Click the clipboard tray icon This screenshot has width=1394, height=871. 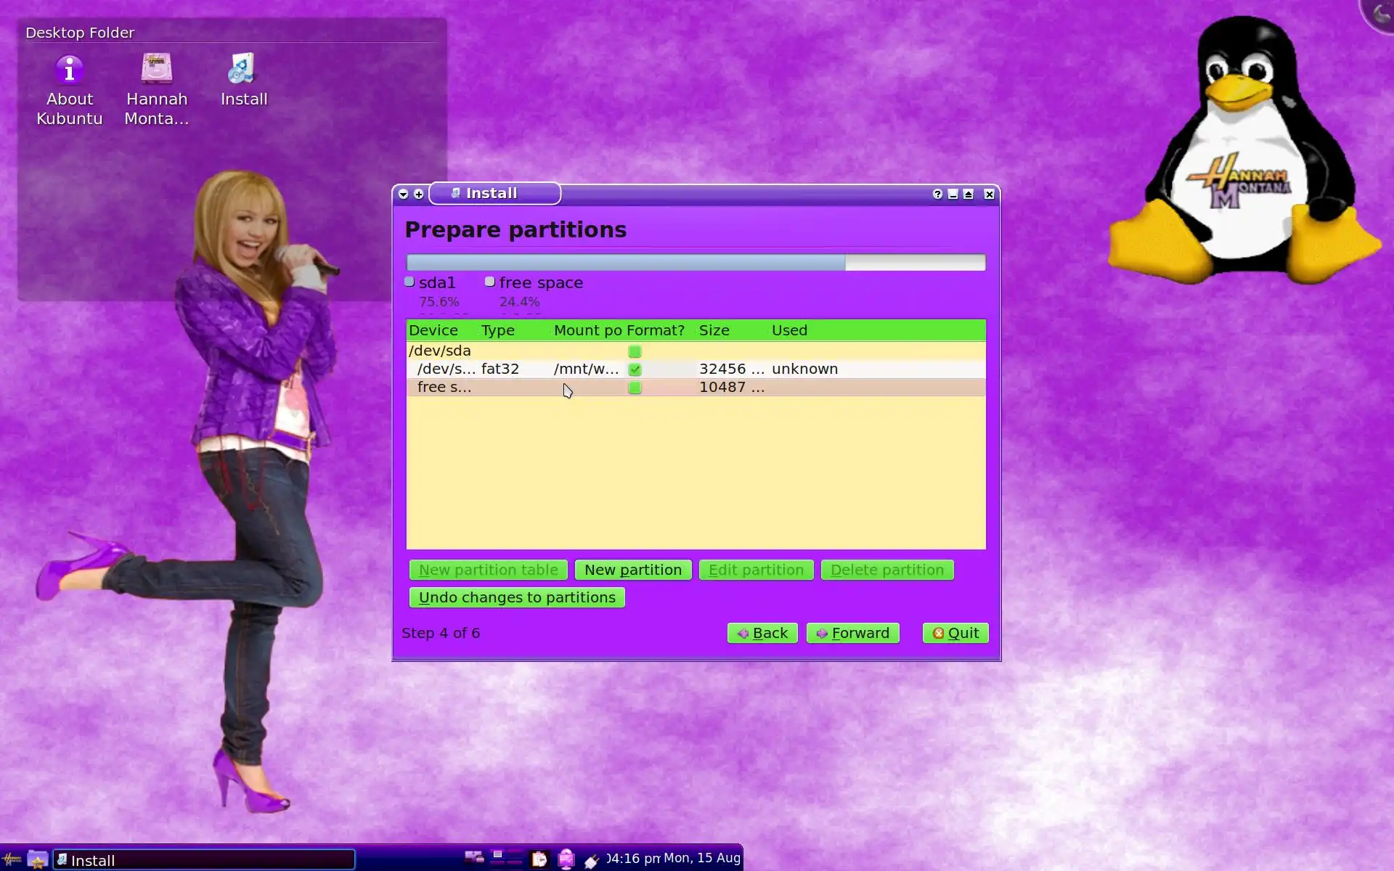point(539,859)
